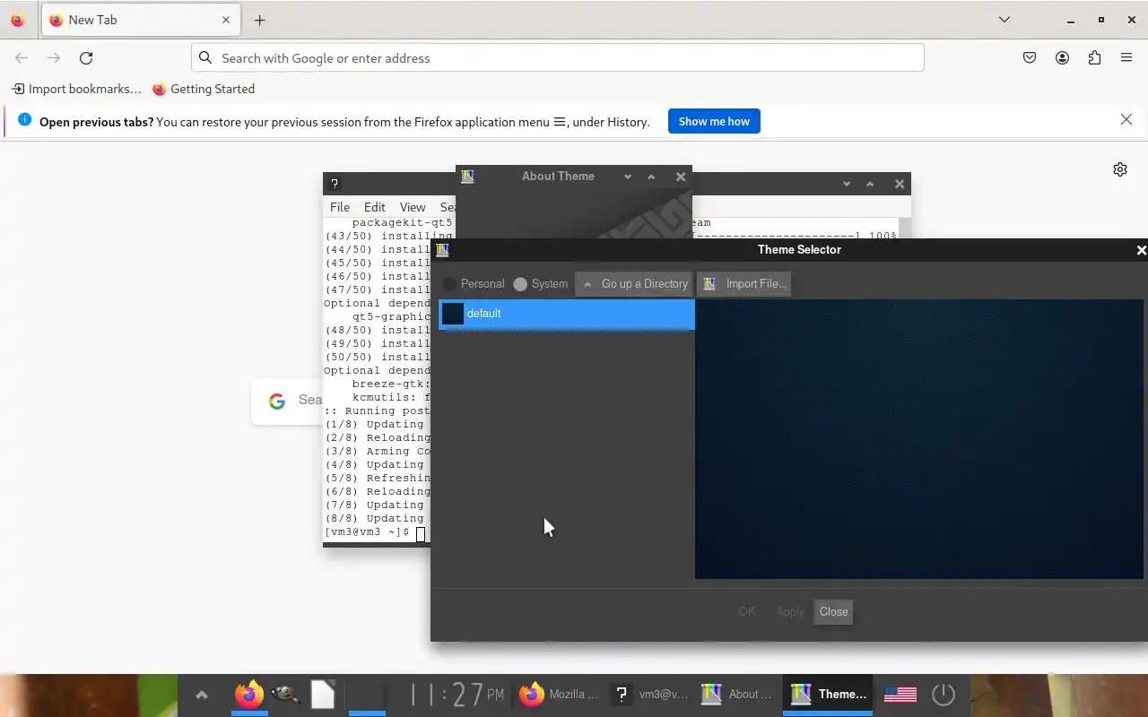Select the Personal radio button
The width and height of the screenshot is (1148, 717).
click(474, 284)
